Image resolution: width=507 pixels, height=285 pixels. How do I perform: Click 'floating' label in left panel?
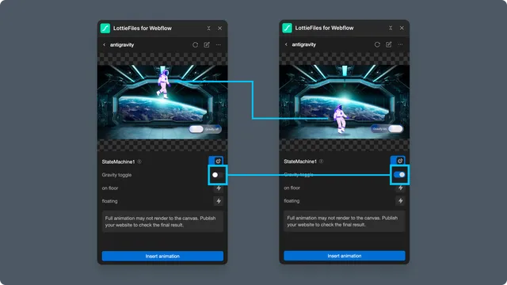pyautogui.click(x=109, y=201)
